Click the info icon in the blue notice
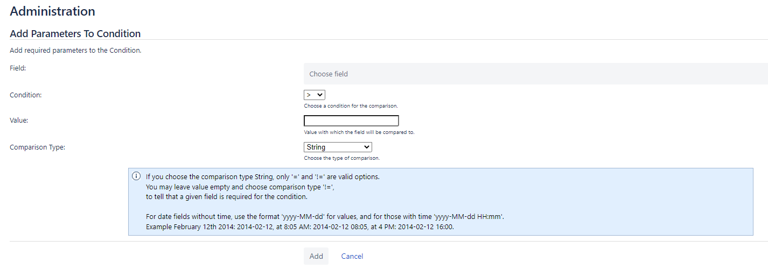 [137, 176]
